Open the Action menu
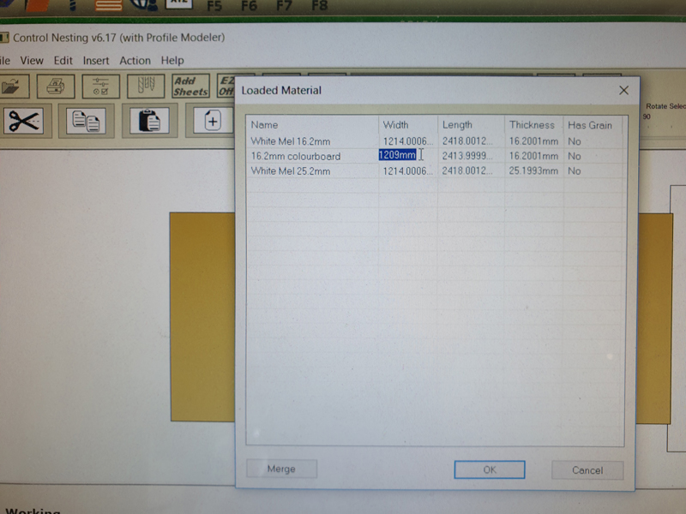This screenshot has width=686, height=514. 135,61
